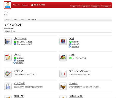Open the ブログ tab in user navigation bar
116x98 pixels.
[x=8, y=20]
